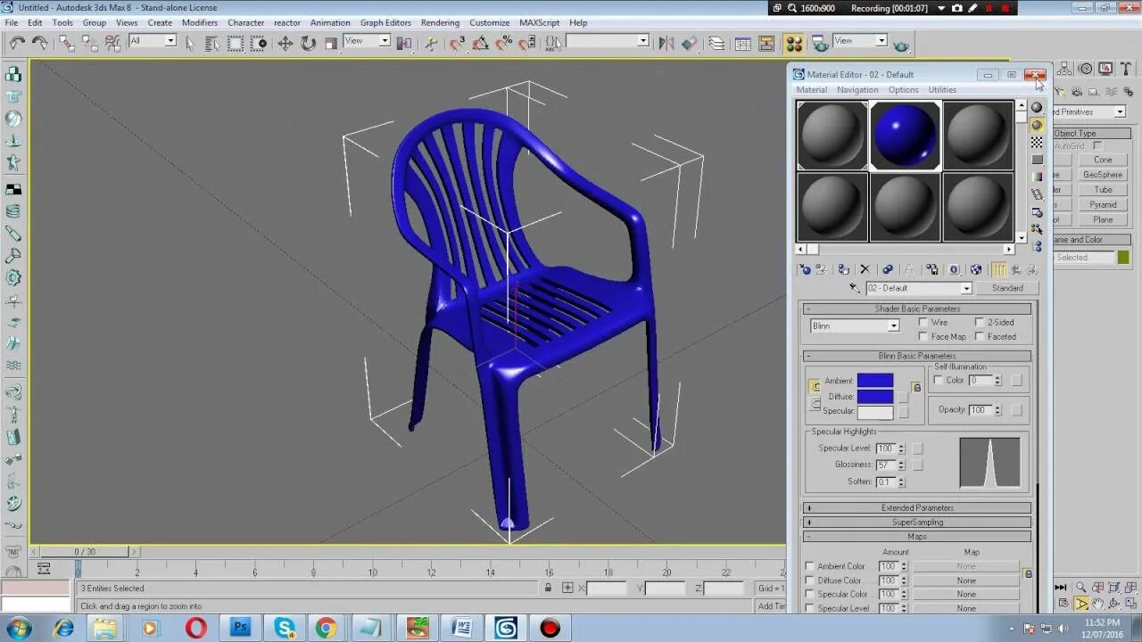Enable the 2-Sided checkbox

point(980,322)
